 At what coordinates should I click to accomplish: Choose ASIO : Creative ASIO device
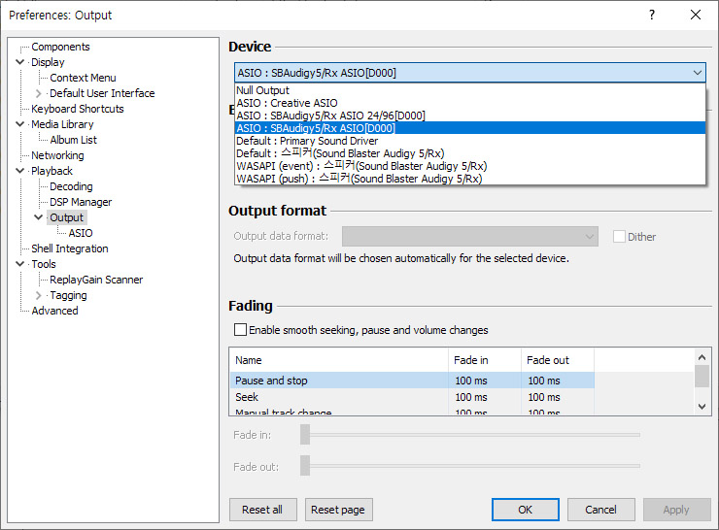[287, 103]
